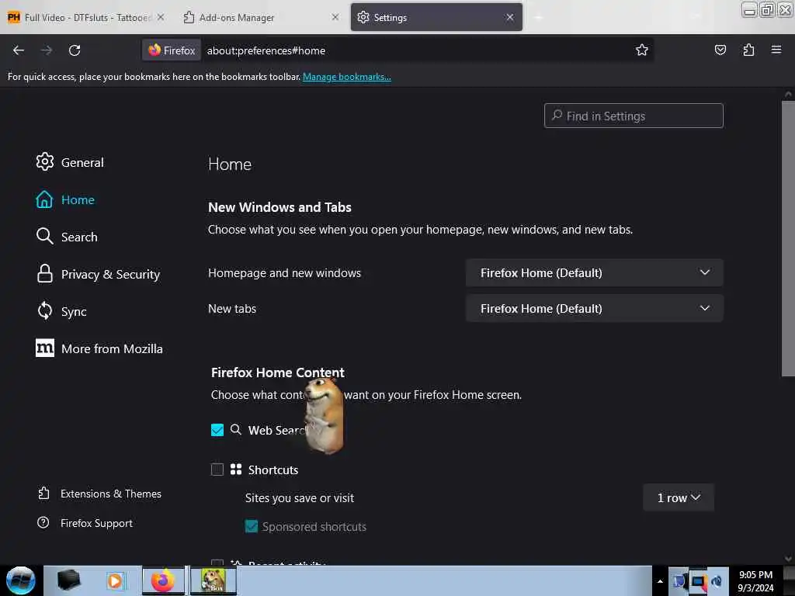Open Extensions & Themes link
The height and width of the screenshot is (596, 795).
pos(110,494)
